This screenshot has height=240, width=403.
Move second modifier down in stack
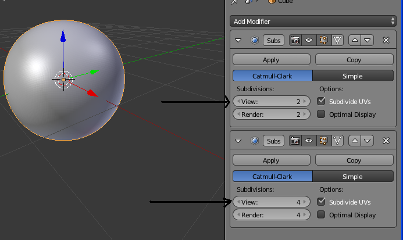[368, 141]
